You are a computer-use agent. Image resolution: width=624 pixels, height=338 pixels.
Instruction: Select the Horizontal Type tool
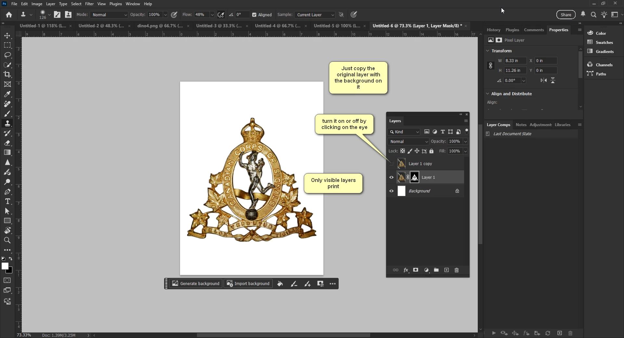(7, 201)
